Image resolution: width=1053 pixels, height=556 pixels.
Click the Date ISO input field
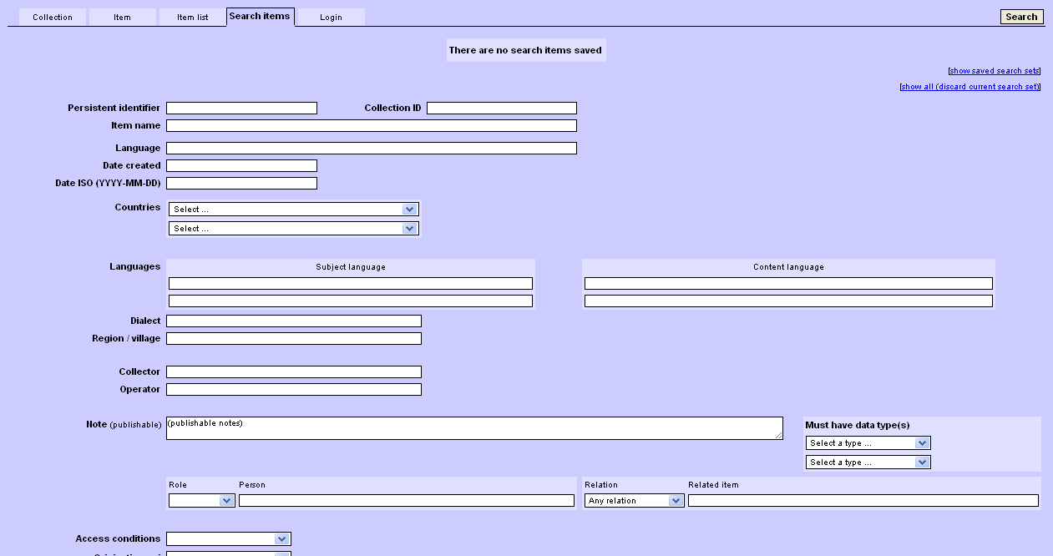click(241, 184)
